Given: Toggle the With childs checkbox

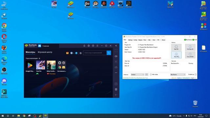Looking at the screenshot, I should 151,74.
